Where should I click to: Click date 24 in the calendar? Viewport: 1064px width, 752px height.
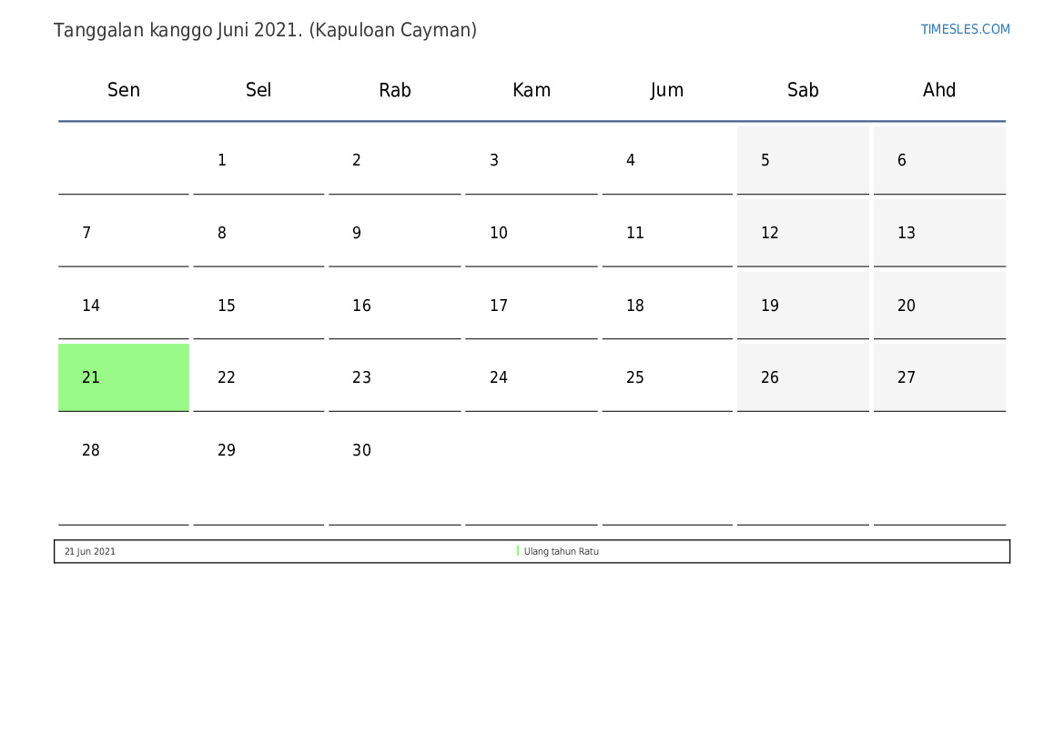click(x=532, y=377)
